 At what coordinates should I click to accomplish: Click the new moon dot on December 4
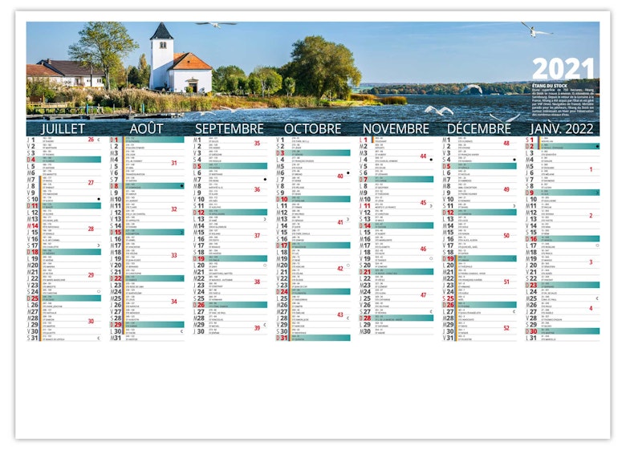(x=514, y=159)
